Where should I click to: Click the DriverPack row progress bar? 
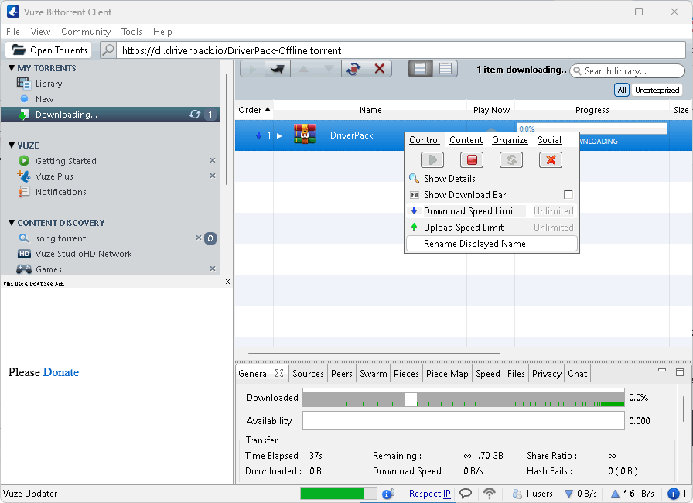pyautogui.click(x=592, y=128)
